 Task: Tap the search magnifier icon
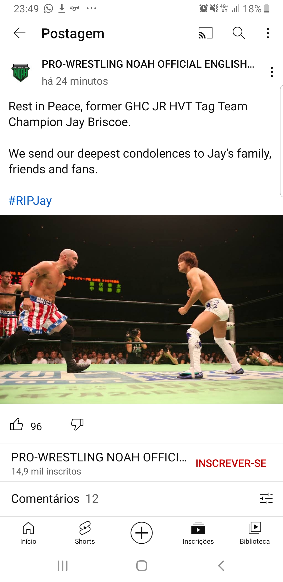click(239, 33)
